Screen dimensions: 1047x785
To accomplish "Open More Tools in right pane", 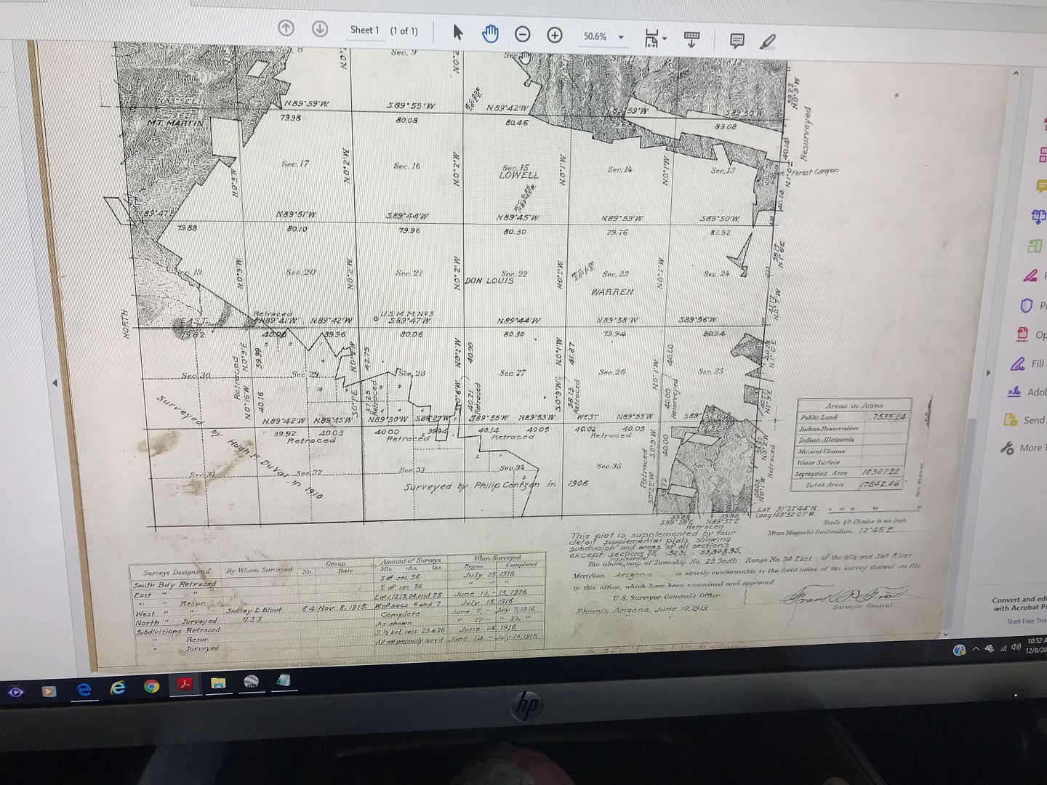I will coord(1021,448).
